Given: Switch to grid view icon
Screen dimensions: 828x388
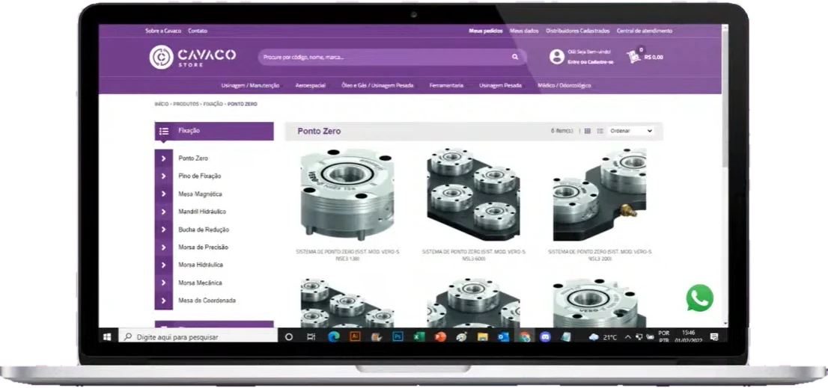Looking at the screenshot, I should pyautogui.click(x=587, y=131).
